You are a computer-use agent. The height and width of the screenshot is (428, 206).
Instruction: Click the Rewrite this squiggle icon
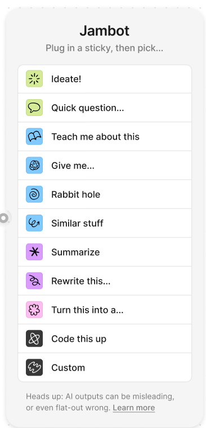[34, 281]
